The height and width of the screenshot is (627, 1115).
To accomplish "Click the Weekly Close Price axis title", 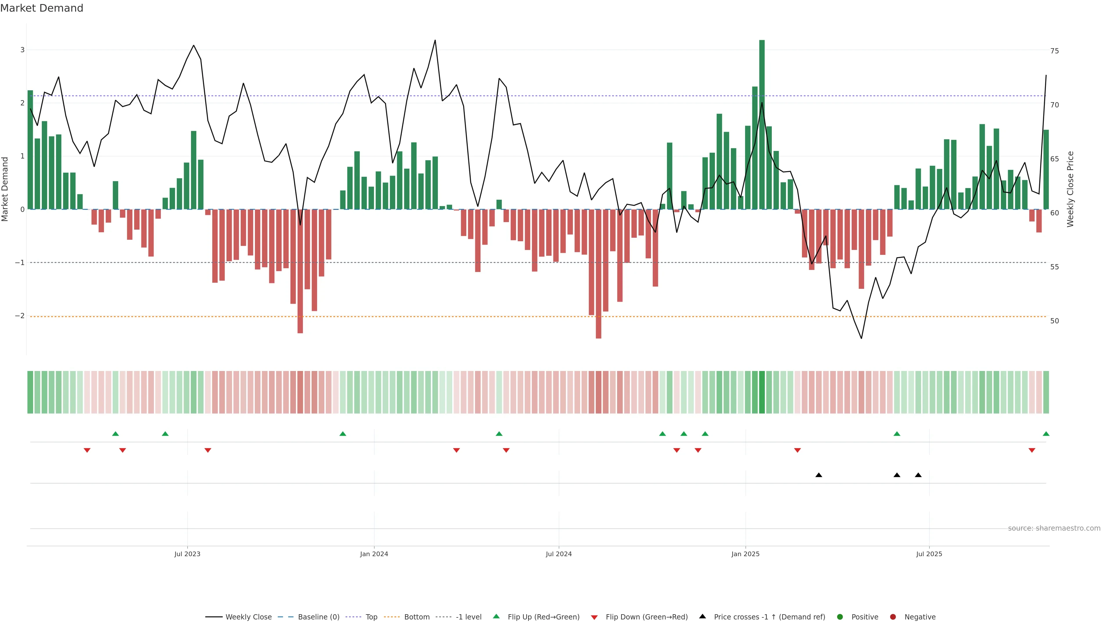I will pos(1070,189).
